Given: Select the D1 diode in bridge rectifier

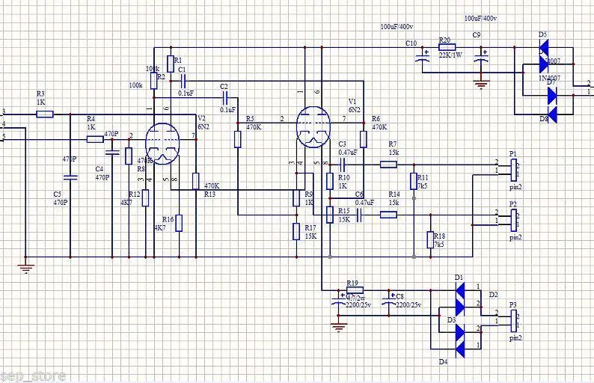Looking at the screenshot, I should point(460,290).
